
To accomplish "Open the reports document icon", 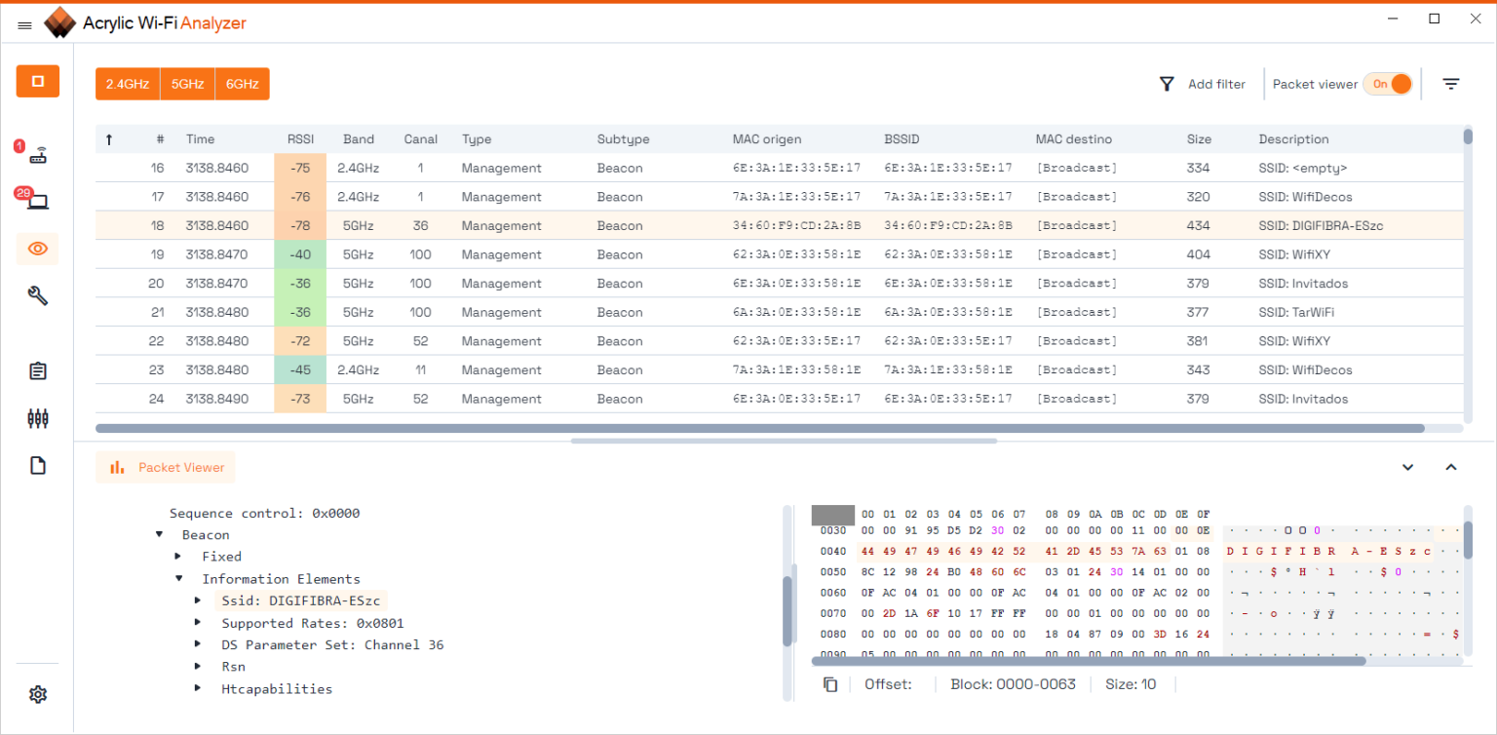I will (x=37, y=465).
